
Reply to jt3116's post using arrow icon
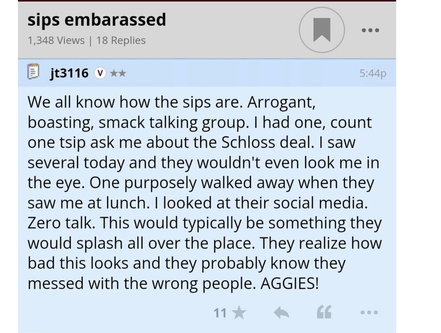281,313
